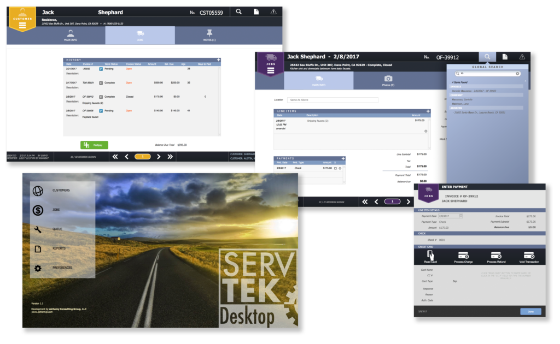This screenshot has width=560, height=344.
Task: Open the Notes (1) tab
Action: point(209,35)
